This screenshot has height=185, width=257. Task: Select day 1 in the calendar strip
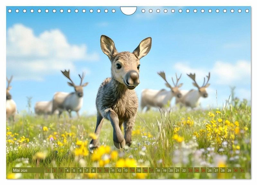point(48,170)
